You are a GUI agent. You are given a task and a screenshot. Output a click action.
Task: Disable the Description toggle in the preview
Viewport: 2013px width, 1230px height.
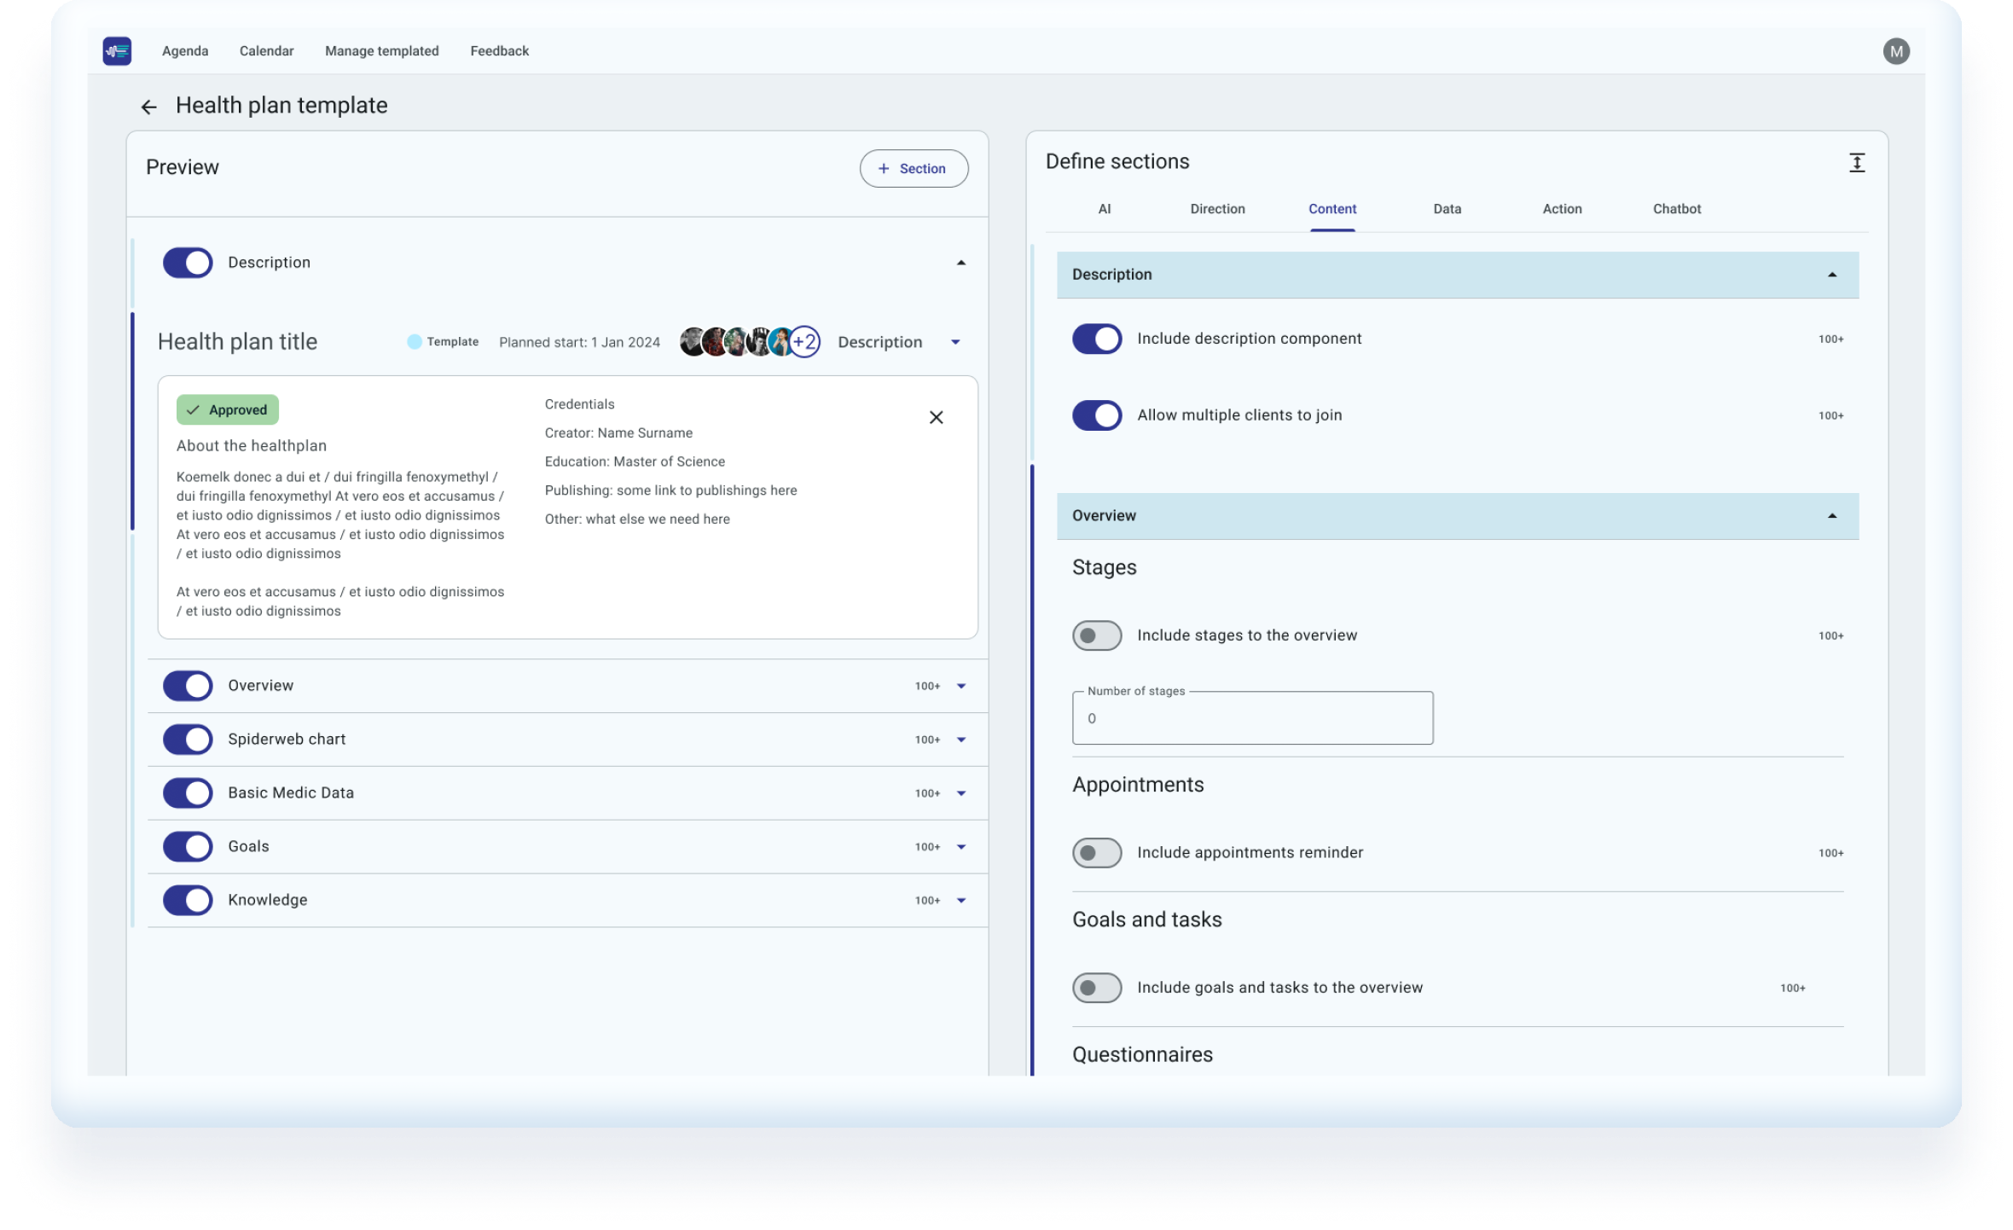pos(187,262)
